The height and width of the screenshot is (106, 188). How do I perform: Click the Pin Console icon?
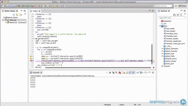pos(138,73)
